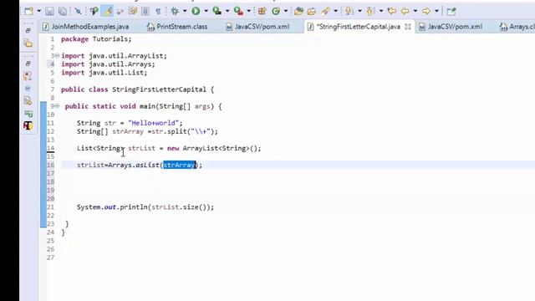Open the Search dropdown arrow
Image resolution: width=535 pixels, height=301 pixels.
coord(336,11)
